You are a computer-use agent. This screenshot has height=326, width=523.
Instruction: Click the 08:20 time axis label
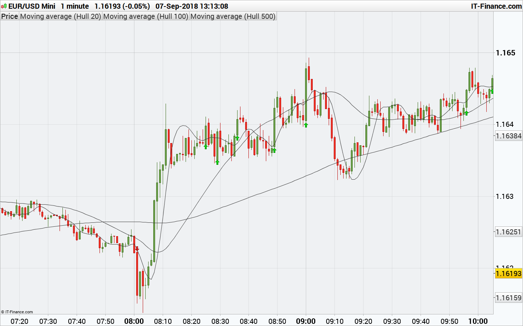tap(191, 321)
